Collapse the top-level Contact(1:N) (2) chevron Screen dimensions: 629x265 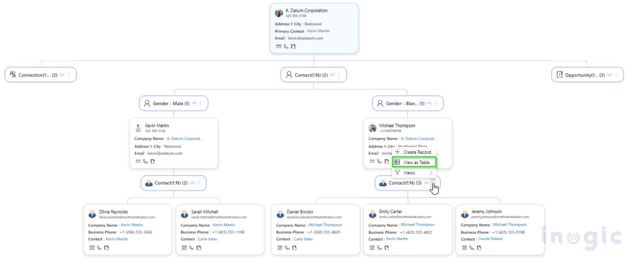pyautogui.click(x=332, y=75)
